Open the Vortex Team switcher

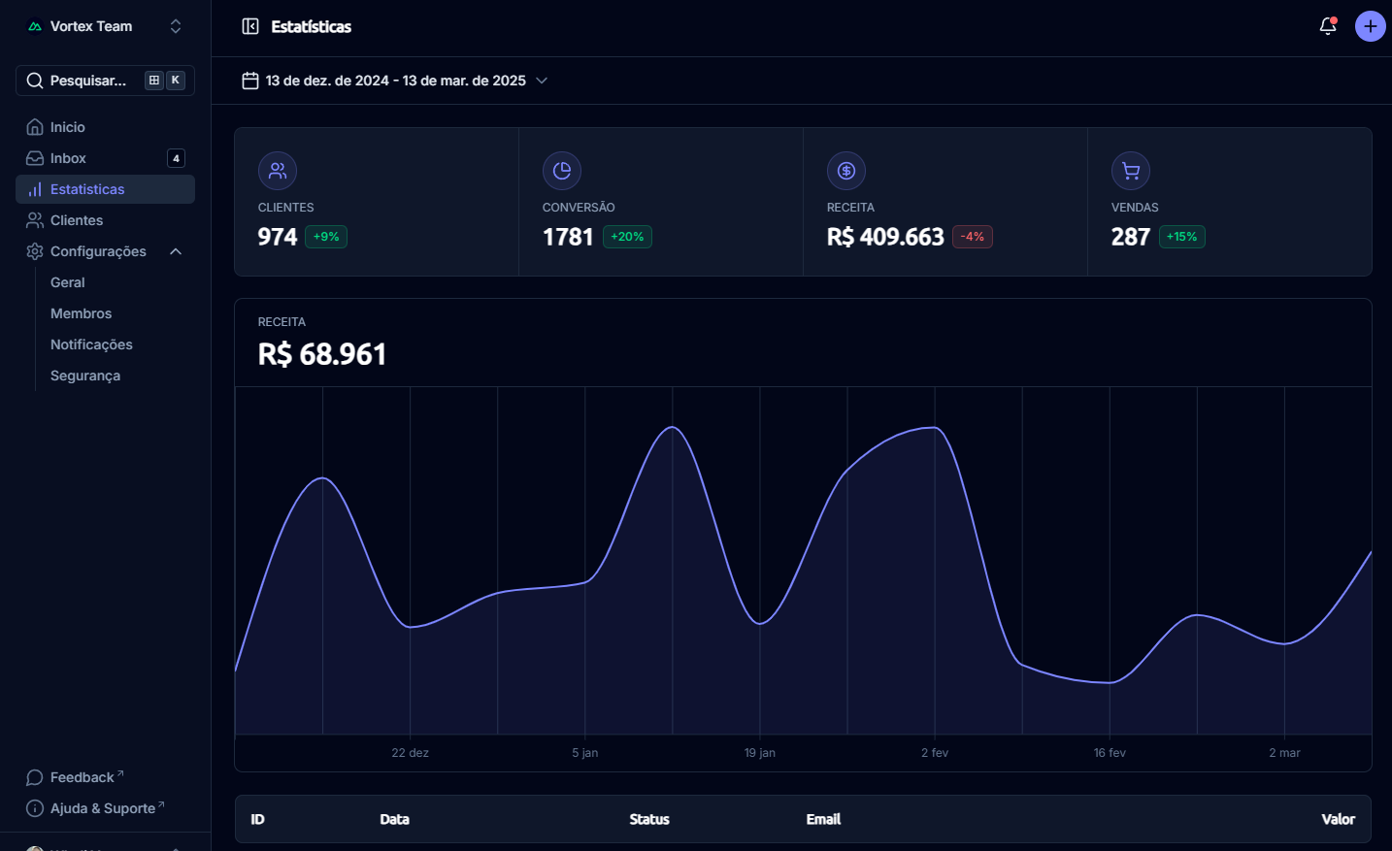point(105,26)
